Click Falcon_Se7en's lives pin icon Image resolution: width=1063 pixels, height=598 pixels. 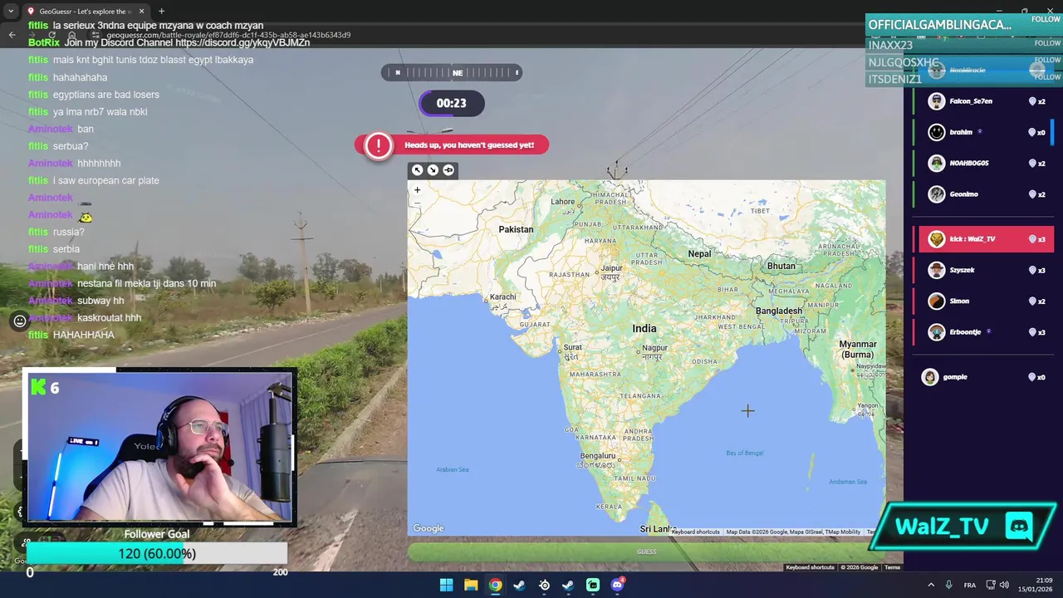(x=1032, y=101)
